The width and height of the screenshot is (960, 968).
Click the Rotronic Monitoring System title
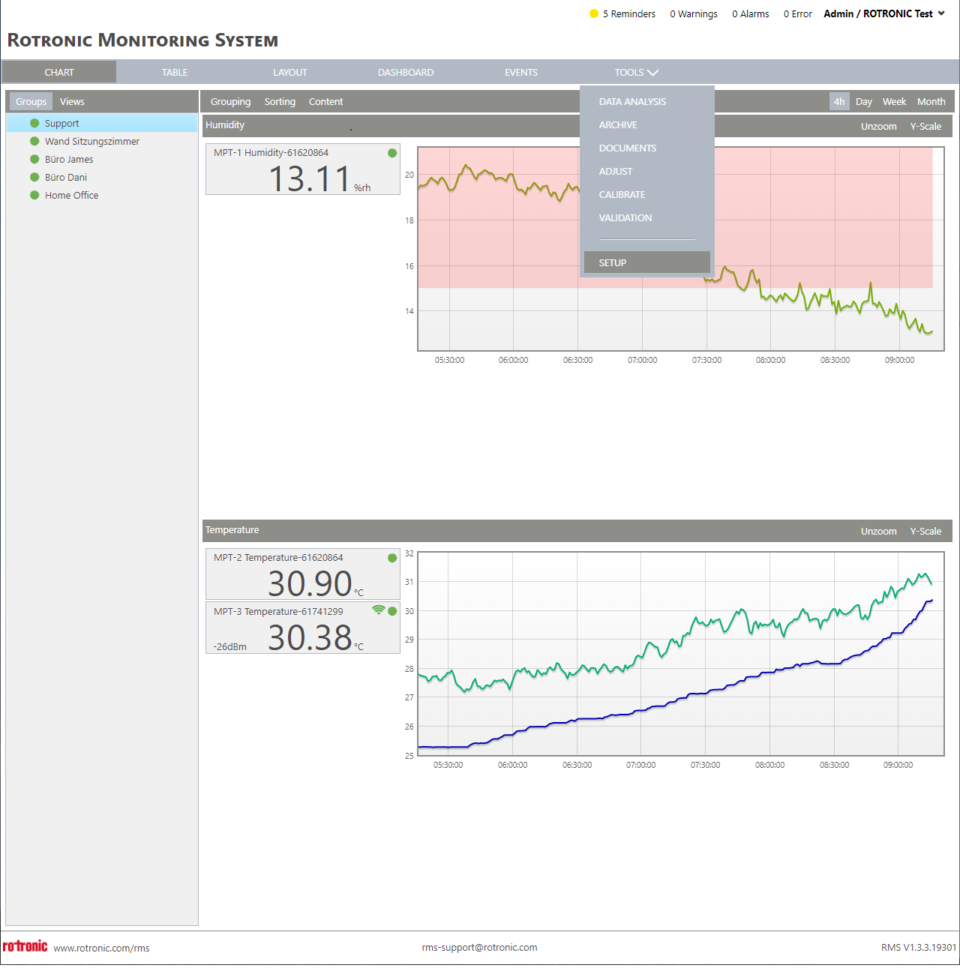coord(142,40)
